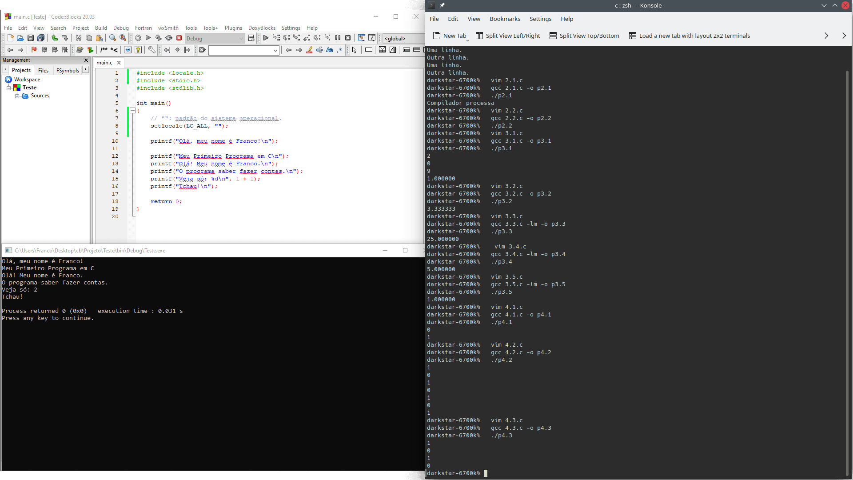Open the Build menu in Code::Blocks
The height and width of the screenshot is (480, 853).
(x=100, y=28)
